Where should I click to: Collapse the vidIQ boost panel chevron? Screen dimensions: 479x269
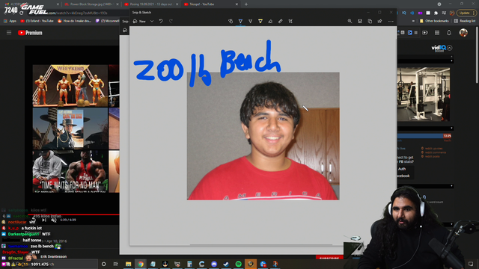pos(450,48)
